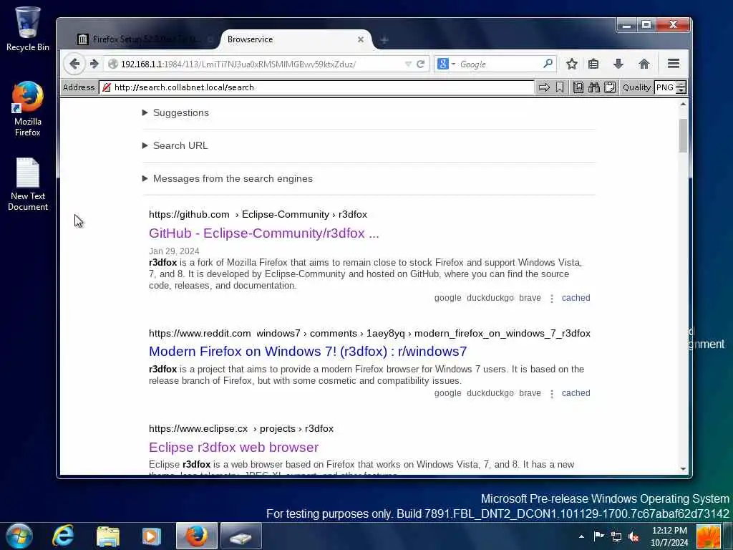This screenshot has width=733, height=550.
Task: Select the Recycle Bin desktop icon
Action: 28,29
